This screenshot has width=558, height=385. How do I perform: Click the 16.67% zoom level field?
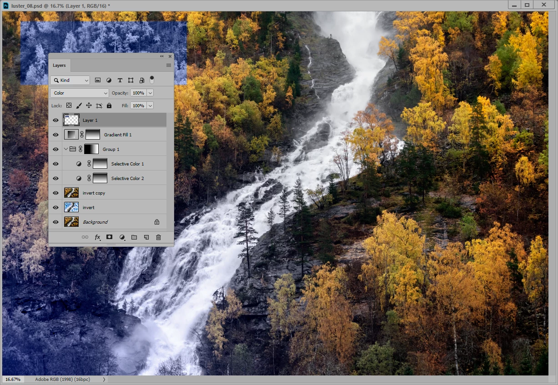[x=13, y=379]
